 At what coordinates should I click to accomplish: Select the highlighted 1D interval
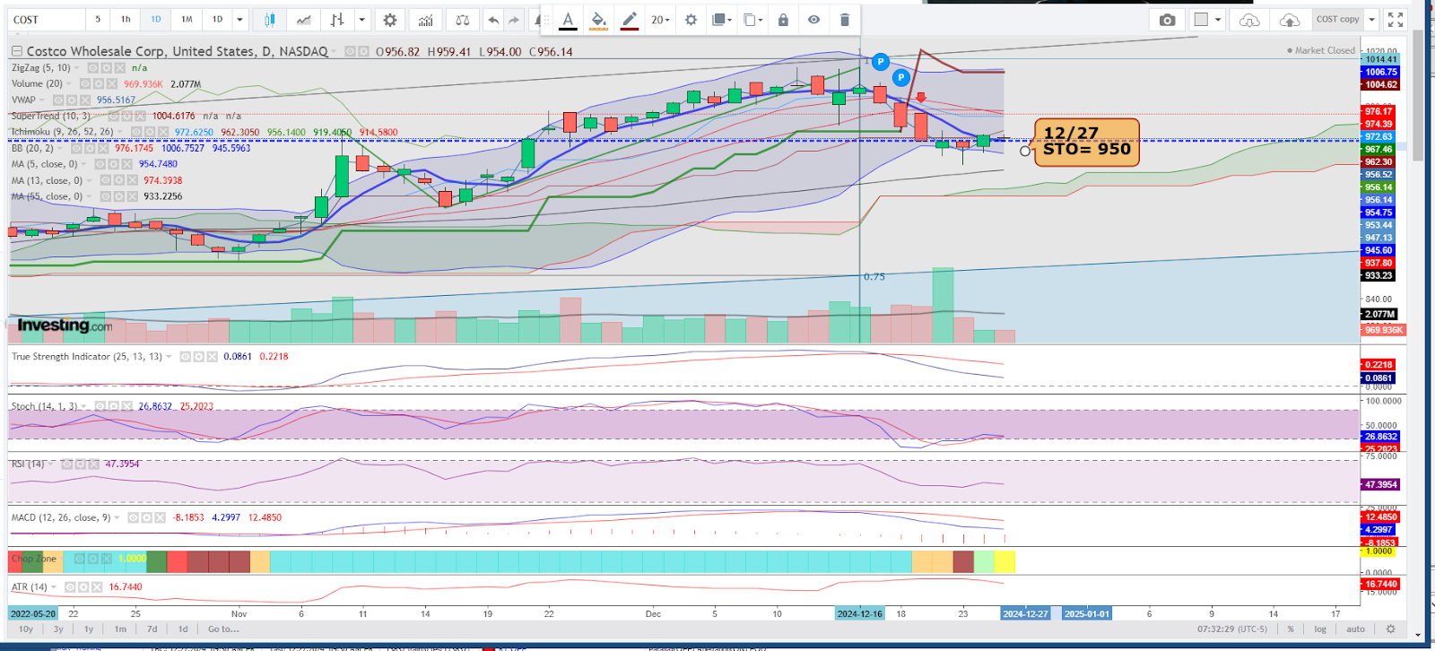(156, 19)
